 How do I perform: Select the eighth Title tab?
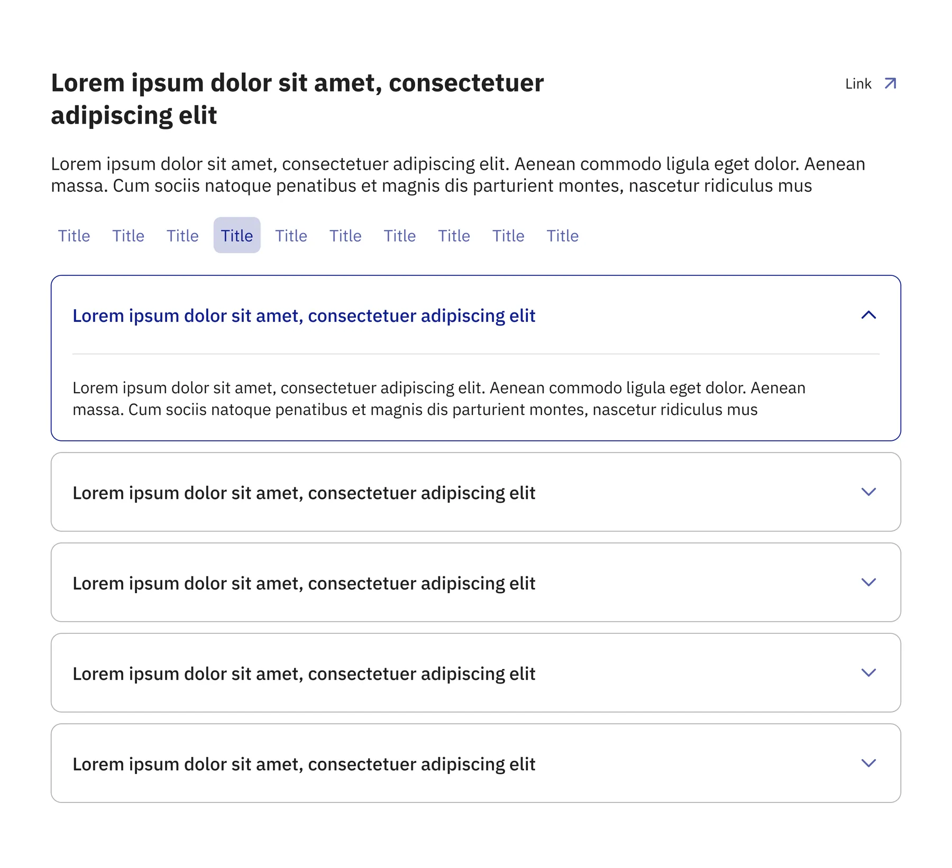click(x=454, y=235)
